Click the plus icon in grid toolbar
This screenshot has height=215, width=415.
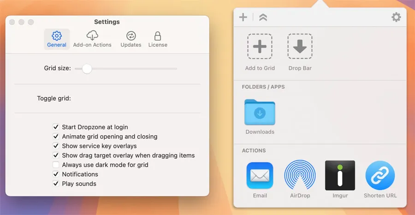point(243,18)
